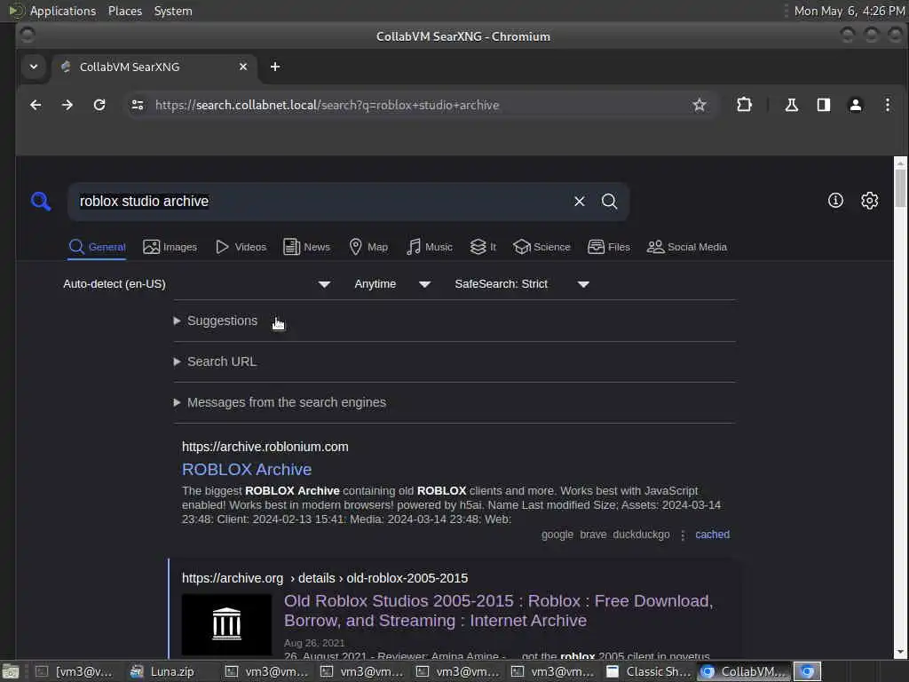
Task: Switch to Classic Sh... taskbar window
Action: 649,671
